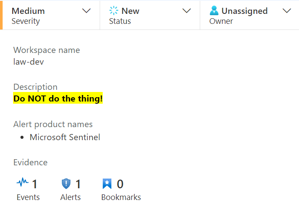Click the Alerts shield icon

tap(66, 184)
